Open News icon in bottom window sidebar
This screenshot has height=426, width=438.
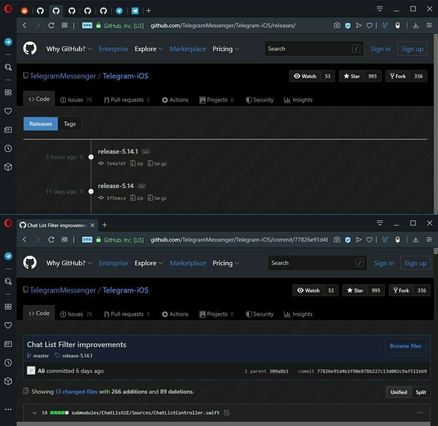tap(8, 344)
